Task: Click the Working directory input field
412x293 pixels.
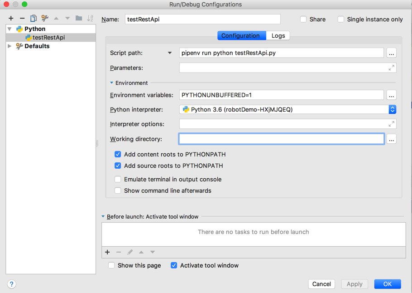Action: pyautogui.click(x=281, y=139)
